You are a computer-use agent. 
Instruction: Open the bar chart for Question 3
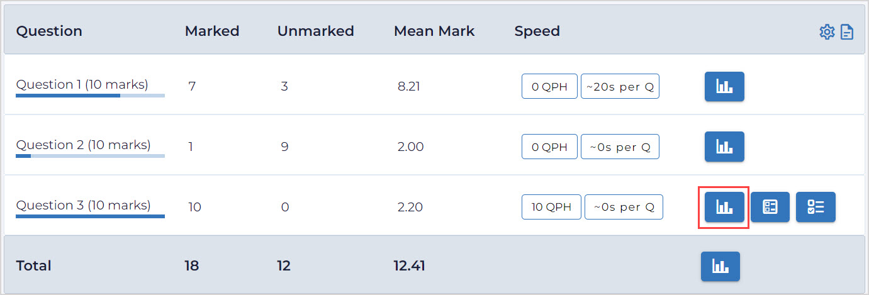pyautogui.click(x=724, y=207)
